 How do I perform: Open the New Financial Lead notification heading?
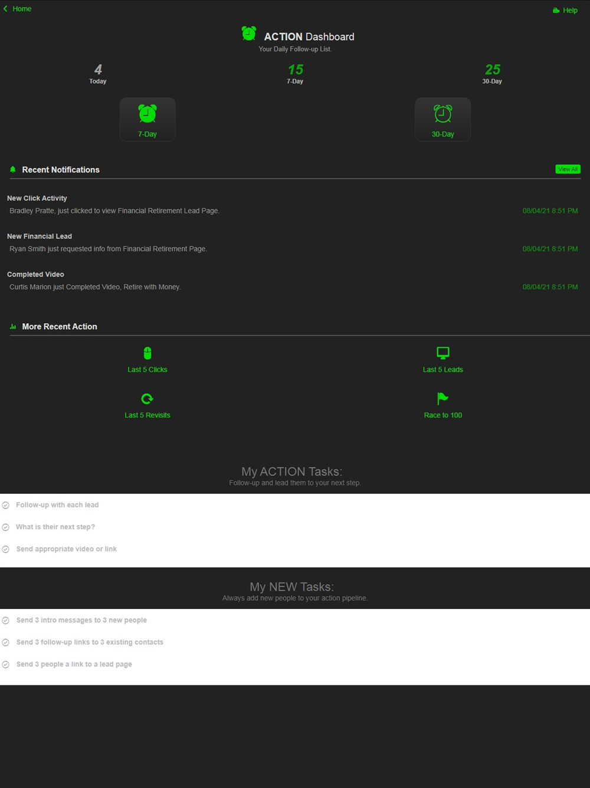[x=40, y=236]
